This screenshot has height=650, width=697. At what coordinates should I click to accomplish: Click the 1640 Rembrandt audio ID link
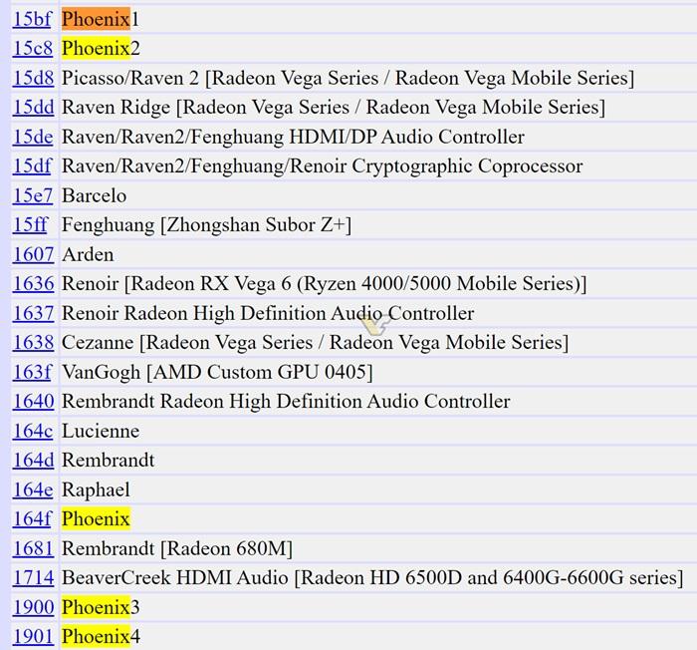pos(33,401)
